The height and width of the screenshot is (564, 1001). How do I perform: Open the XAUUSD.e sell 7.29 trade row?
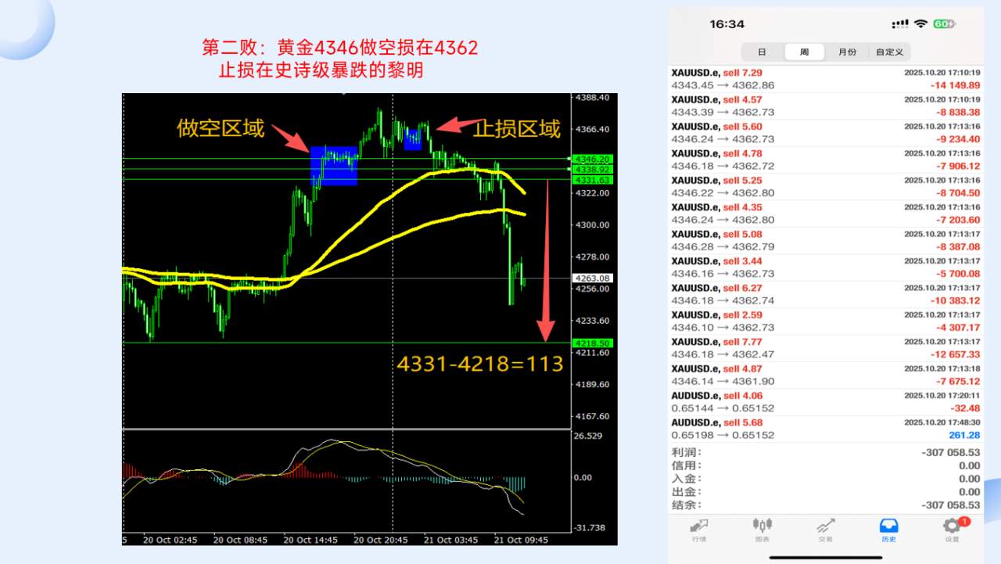tap(826, 79)
